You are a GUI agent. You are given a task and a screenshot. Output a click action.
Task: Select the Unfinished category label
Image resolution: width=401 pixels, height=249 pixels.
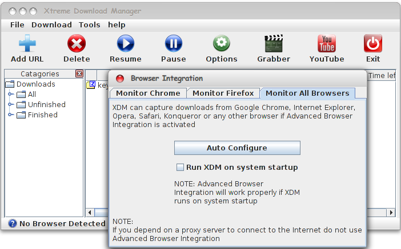[46, 105]
